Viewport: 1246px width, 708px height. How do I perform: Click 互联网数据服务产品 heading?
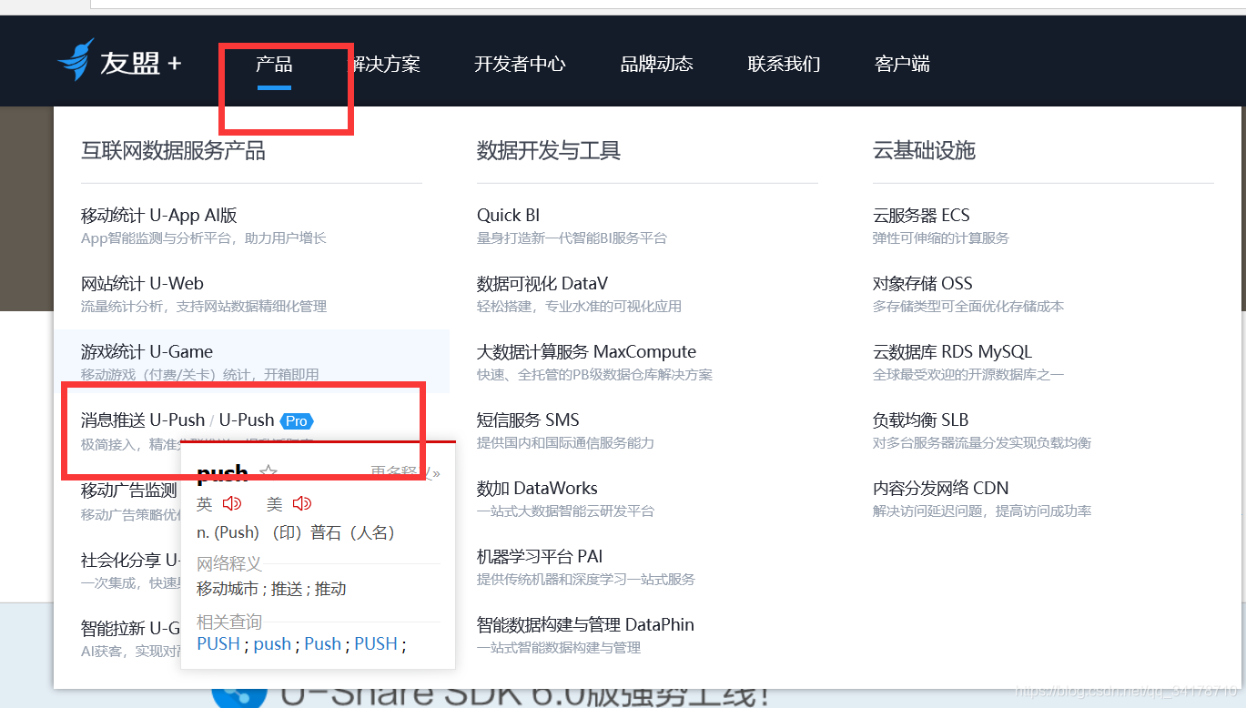click(173, 151)
